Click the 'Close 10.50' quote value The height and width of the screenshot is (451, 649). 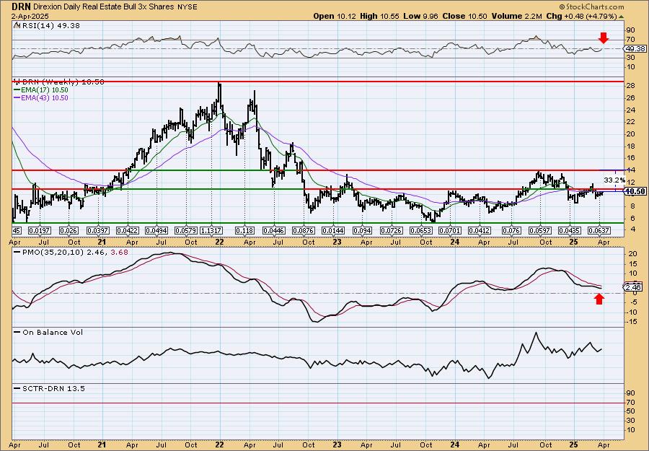(x=465, y=16)
